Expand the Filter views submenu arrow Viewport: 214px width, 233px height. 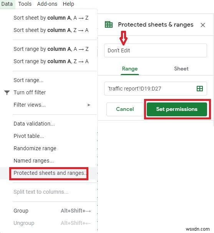[x=89, y=105]
